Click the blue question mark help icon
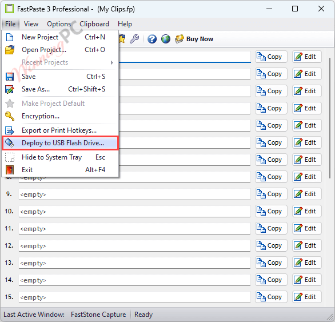The image size is (335, 322). (x=152, y=39)
